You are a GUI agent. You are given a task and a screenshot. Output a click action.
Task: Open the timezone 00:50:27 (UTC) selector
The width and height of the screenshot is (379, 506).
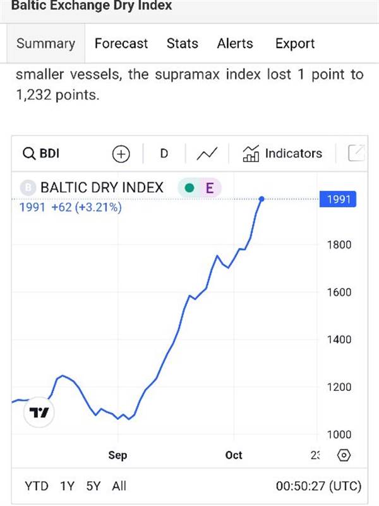(x=319, y=486)
